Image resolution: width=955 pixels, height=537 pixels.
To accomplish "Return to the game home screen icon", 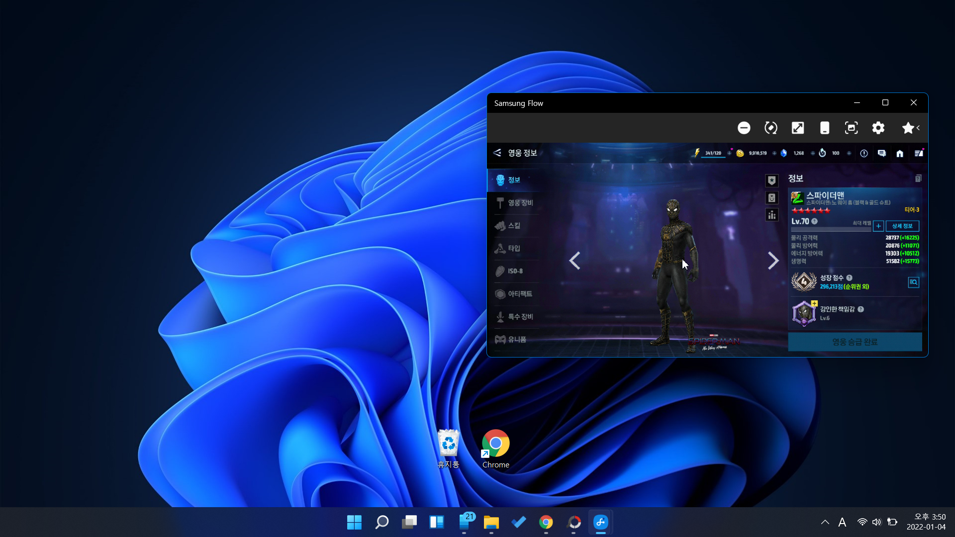I will pos(899,153).
